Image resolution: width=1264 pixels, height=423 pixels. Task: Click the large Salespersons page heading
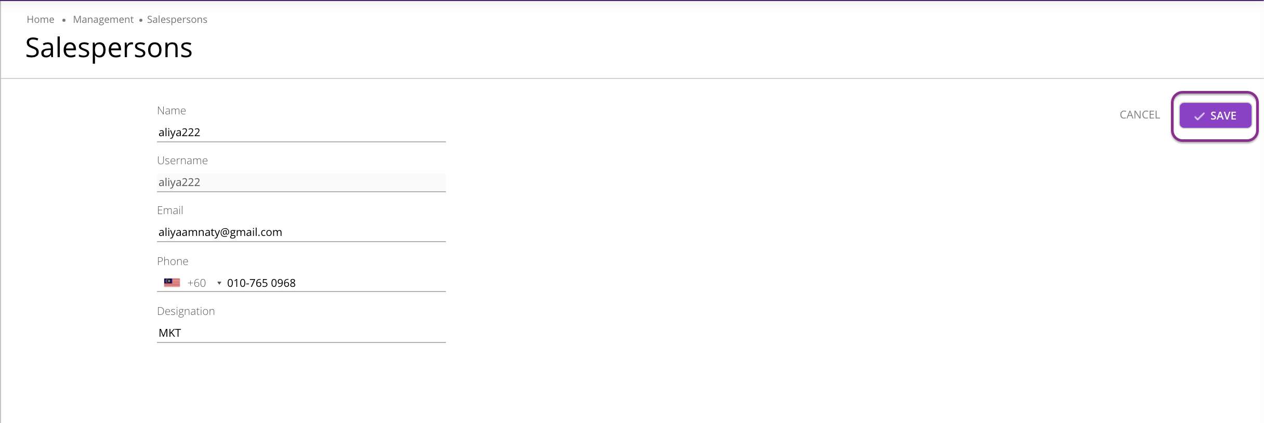(109, 48)
